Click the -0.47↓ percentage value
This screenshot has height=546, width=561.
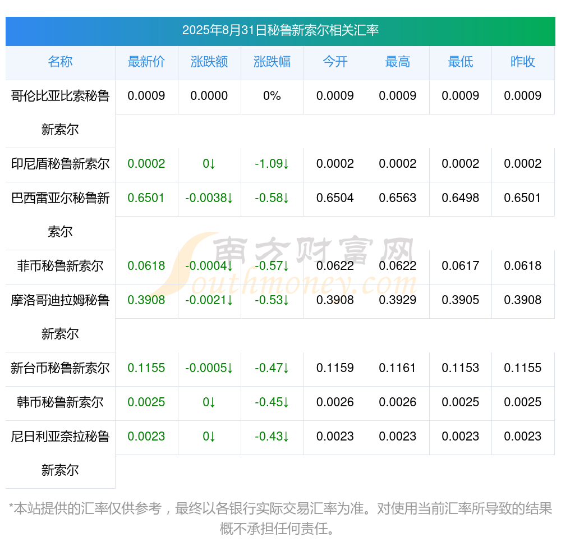[x=272, y=368]
